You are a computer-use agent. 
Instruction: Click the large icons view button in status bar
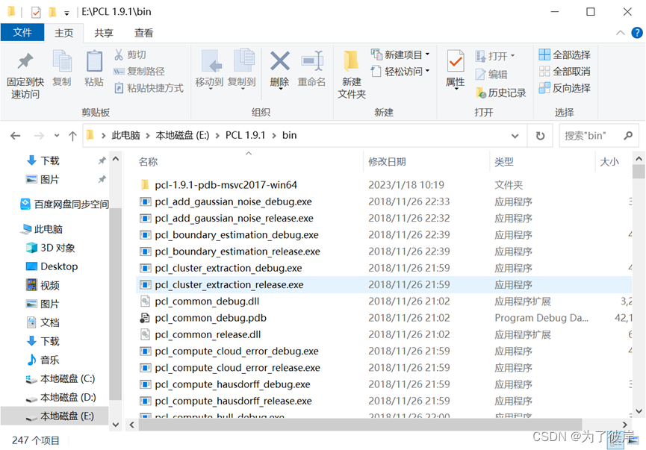633,441
